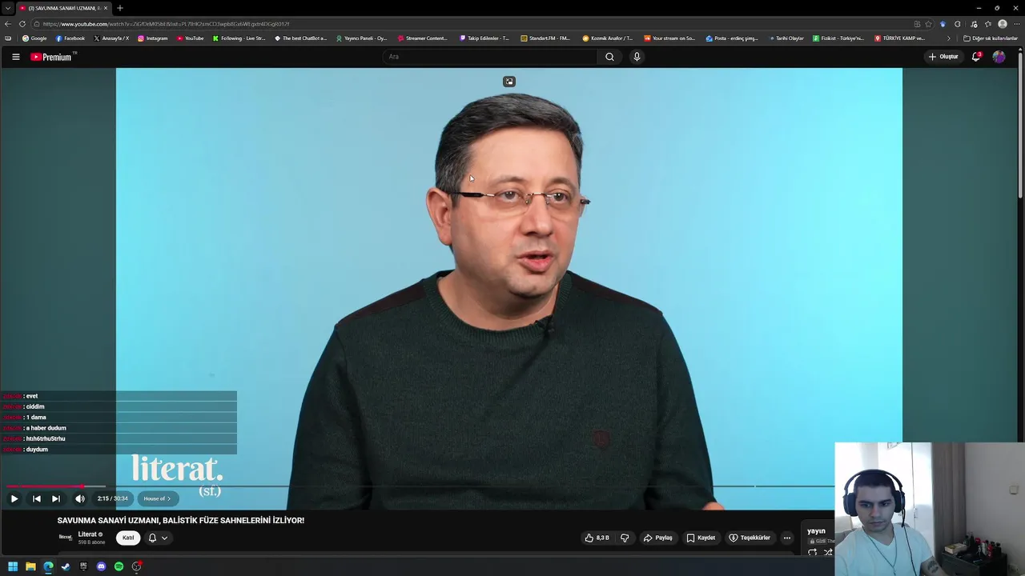
Task: Open Spotify from taskbar
Action: coord(119,566)
